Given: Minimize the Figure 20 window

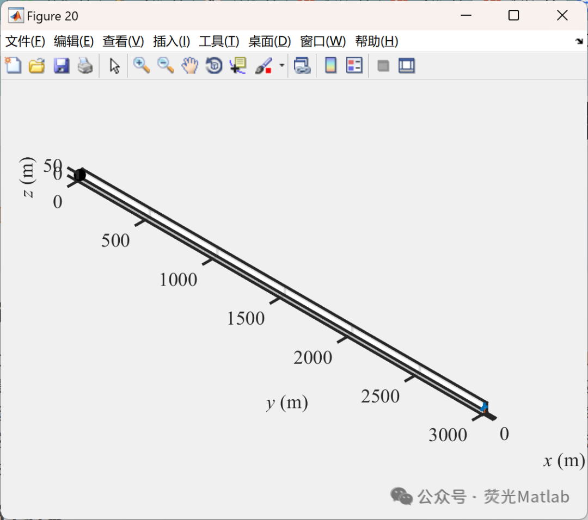Looking at the screenshot, I should (x=465, y=15).
